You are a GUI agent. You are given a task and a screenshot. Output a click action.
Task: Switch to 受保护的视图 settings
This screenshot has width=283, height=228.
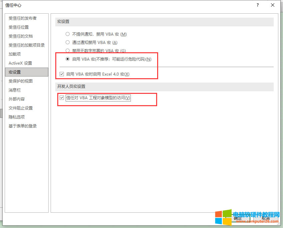click(21, 81)
